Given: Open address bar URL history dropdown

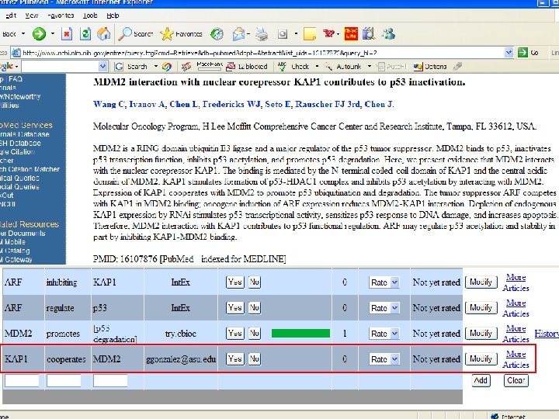Looking at the screenshot, I should pos(509,53).
